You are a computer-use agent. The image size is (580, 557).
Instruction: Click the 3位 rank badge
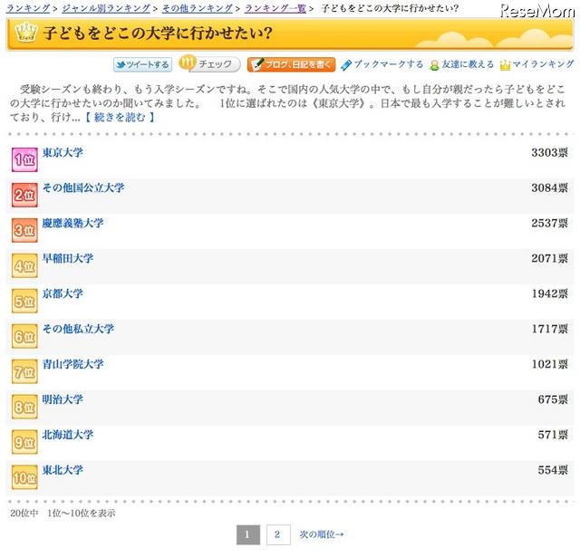point(24,230)
